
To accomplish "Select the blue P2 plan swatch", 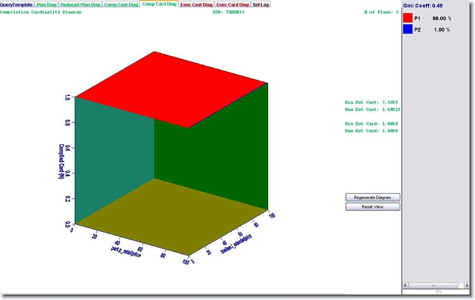I will click(408, 29).
